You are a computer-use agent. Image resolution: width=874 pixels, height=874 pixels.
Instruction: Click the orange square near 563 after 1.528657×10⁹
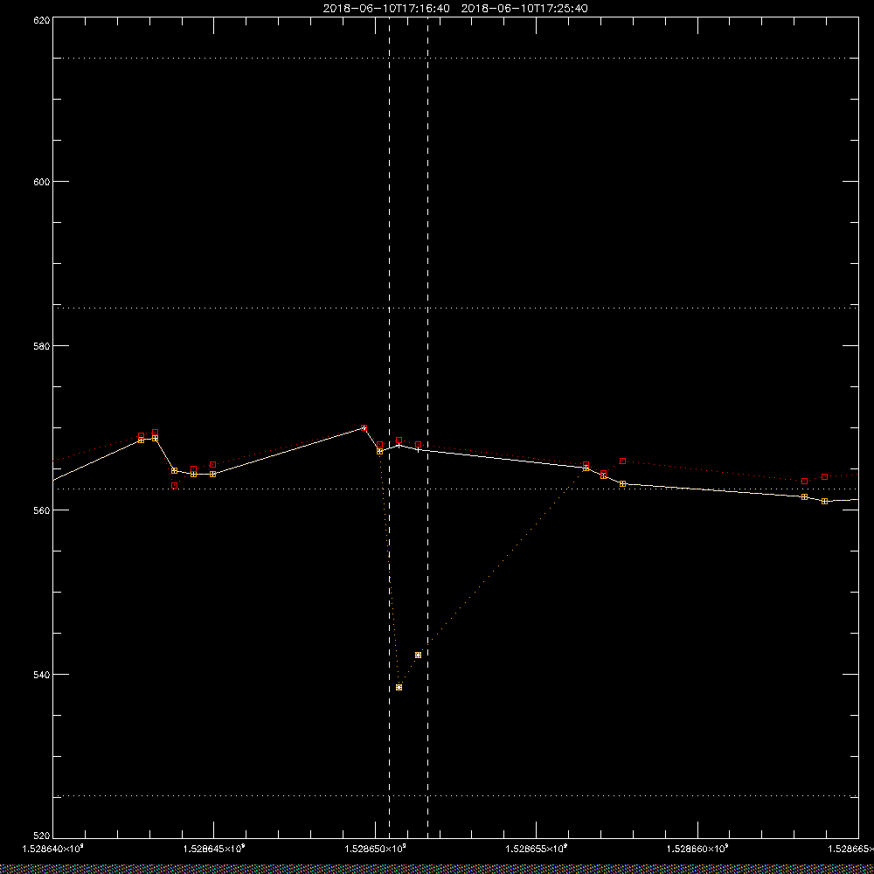point(622,484)
